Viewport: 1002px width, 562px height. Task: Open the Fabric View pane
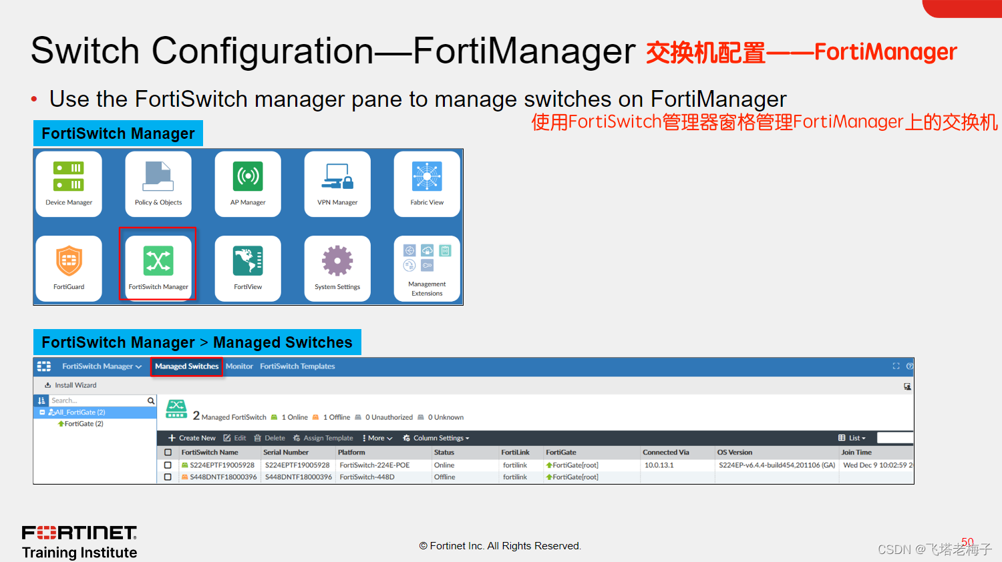426,184
